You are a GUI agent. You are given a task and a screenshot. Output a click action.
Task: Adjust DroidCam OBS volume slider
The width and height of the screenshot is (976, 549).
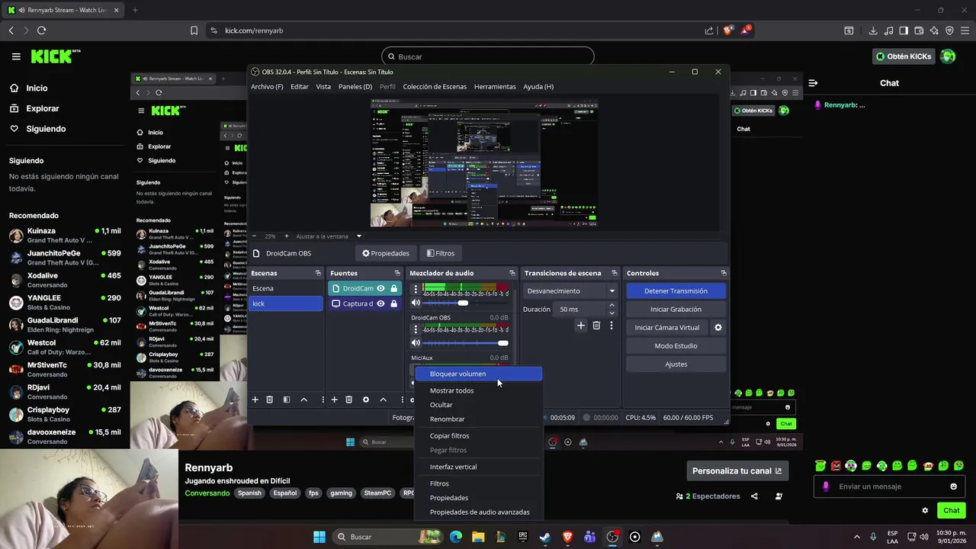point(466,343)
